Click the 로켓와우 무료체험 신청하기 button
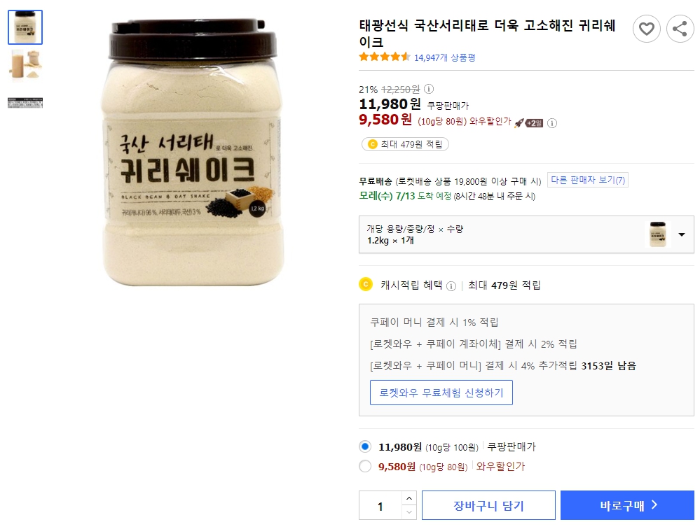The width and height of the screenshot is (700, 529). pos(441,393)
